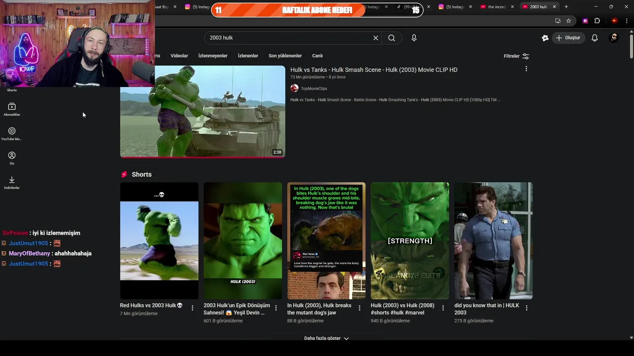Open Hulk (2003) vs Hulk (2008) short title
This screenshot has width=634, height=356.
pos(402,309)
